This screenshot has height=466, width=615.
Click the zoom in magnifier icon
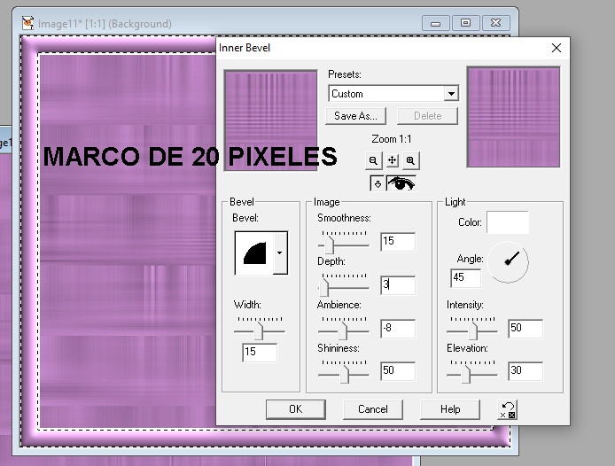coord(410,160)
